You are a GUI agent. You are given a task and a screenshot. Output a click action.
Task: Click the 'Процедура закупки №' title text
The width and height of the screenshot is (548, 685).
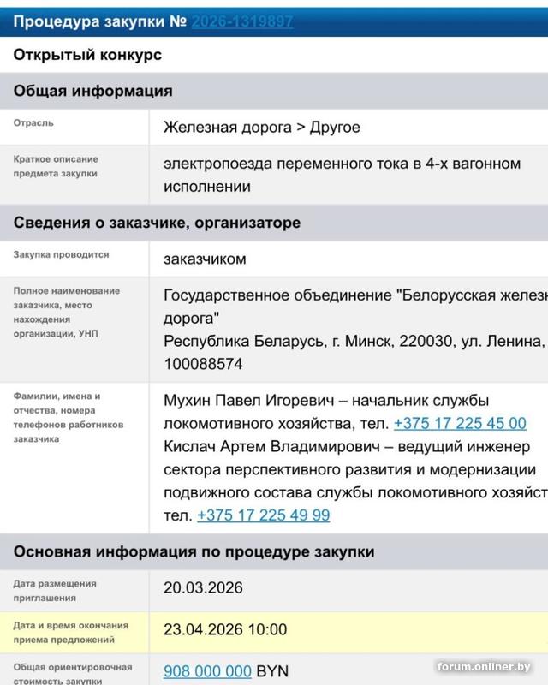pyautogui.click(x=100, y=21)
